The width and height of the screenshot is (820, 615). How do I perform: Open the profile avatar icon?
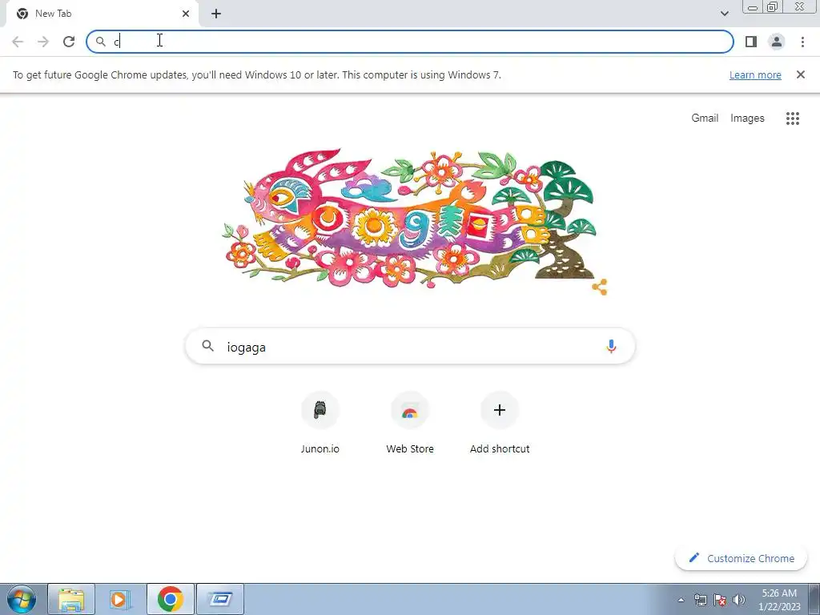point(777,42)
